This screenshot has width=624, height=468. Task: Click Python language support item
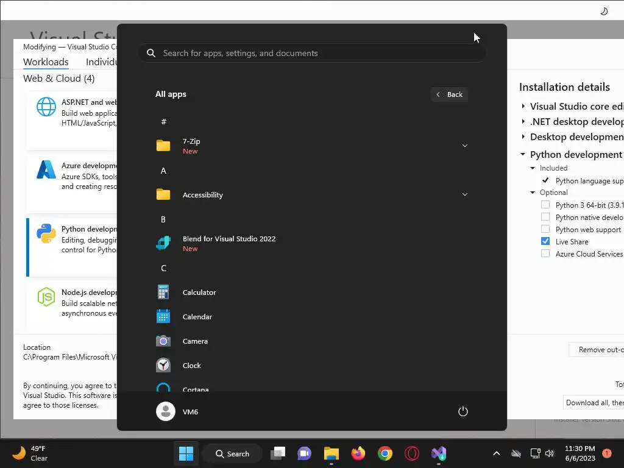pyautogui.click(x=589, y=180)
